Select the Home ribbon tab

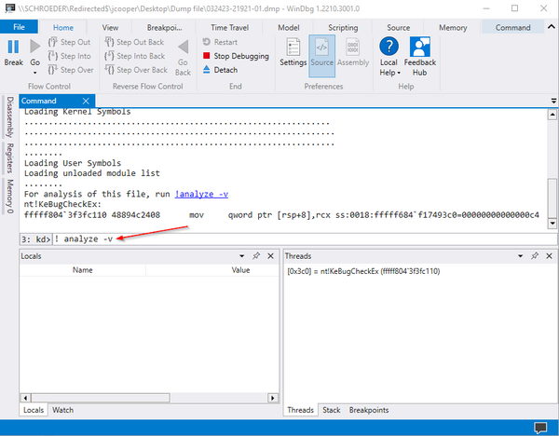(x=63, y=27)
